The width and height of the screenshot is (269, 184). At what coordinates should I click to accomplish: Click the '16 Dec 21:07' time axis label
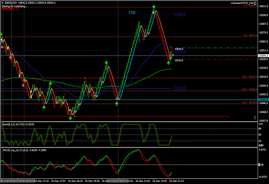click(x=160, y=181)
